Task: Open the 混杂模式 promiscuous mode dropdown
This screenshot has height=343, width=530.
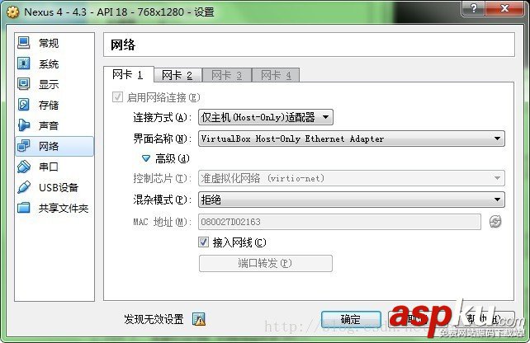Action: pyautogui.click(x=352, y=200)
